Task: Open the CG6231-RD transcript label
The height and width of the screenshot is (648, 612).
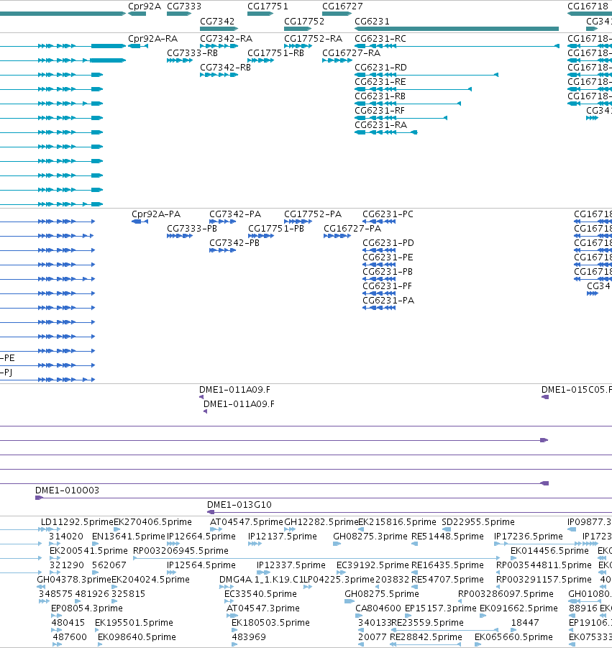Action: click(x=380, y=68)
